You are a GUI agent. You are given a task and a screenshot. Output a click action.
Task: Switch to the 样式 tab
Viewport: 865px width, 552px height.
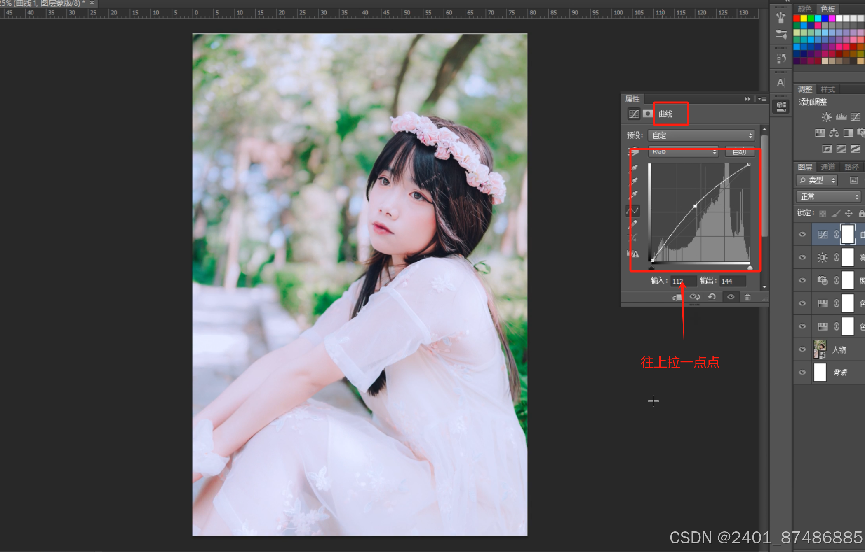coord(827,89)
